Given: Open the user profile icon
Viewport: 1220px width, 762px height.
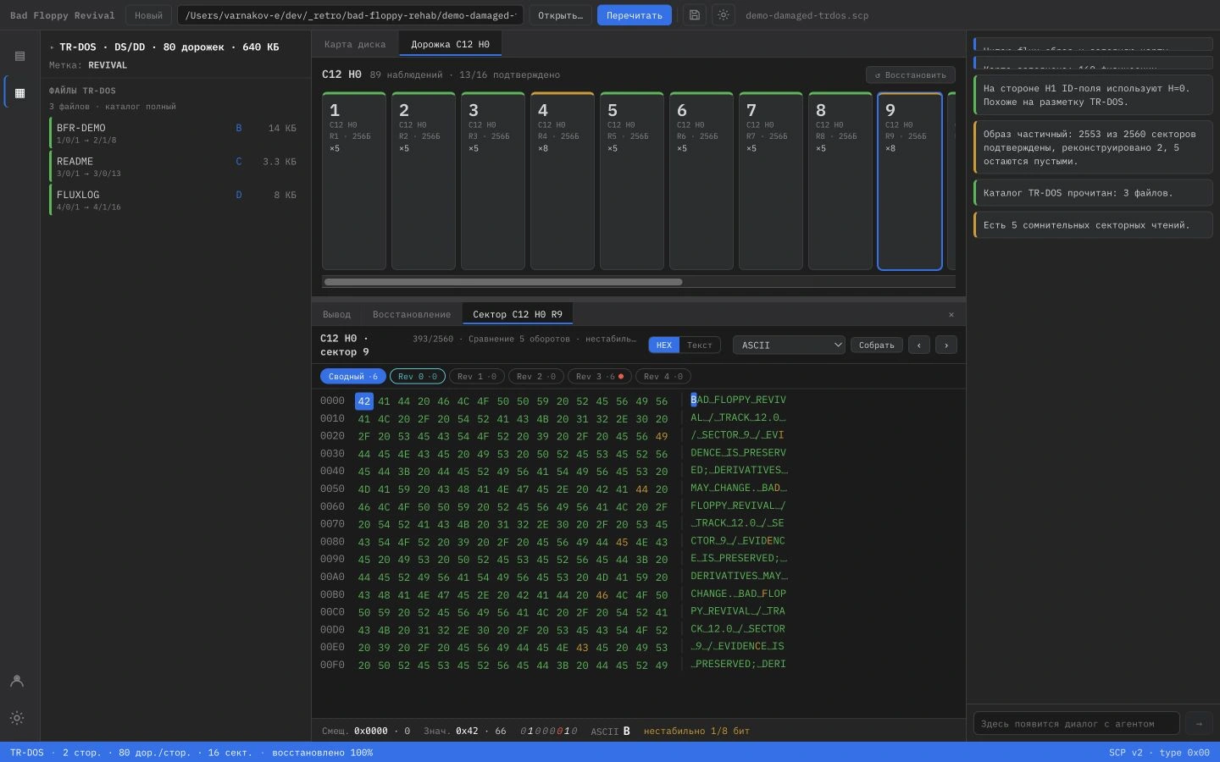Looking at the screenshot, I should pyautogui.click(x=16, y=681).
